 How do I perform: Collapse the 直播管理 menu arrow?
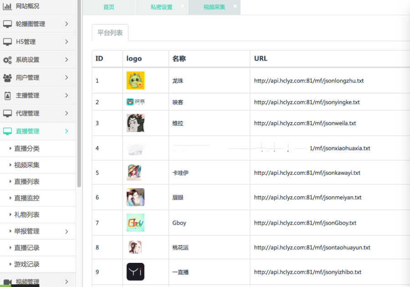(x=67, y=131)
